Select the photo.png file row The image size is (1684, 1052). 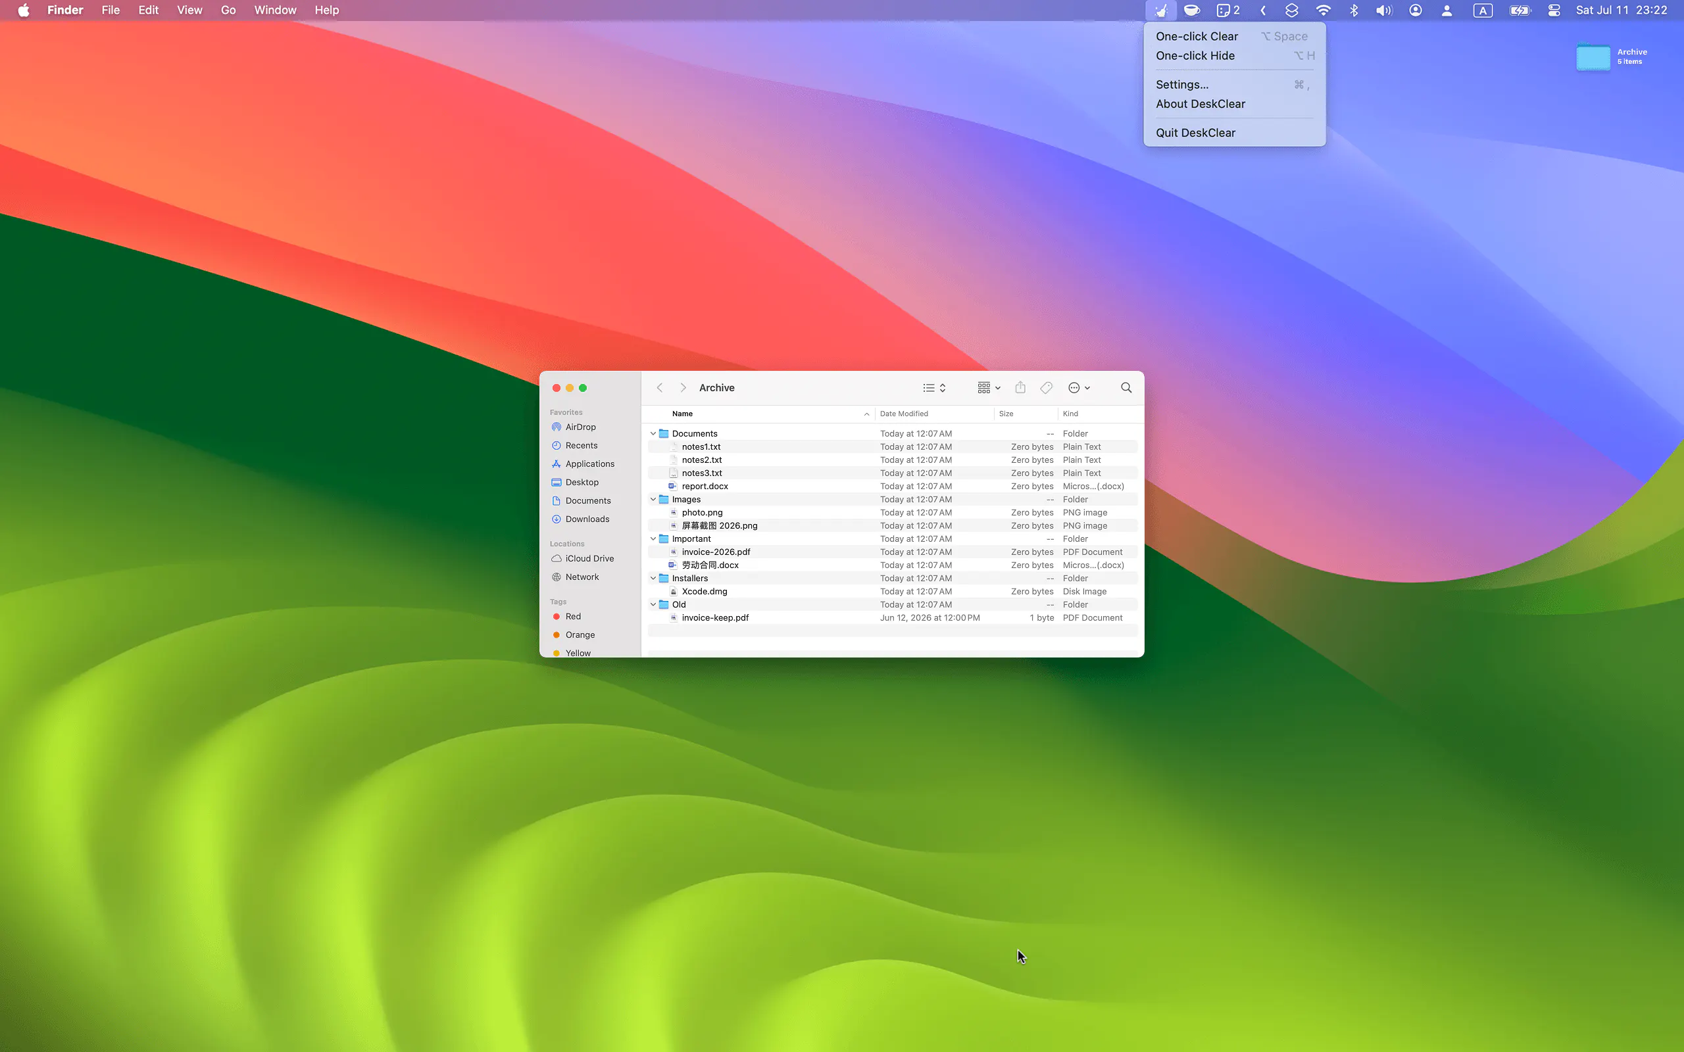pyautogui.click(x=893, y=513)
